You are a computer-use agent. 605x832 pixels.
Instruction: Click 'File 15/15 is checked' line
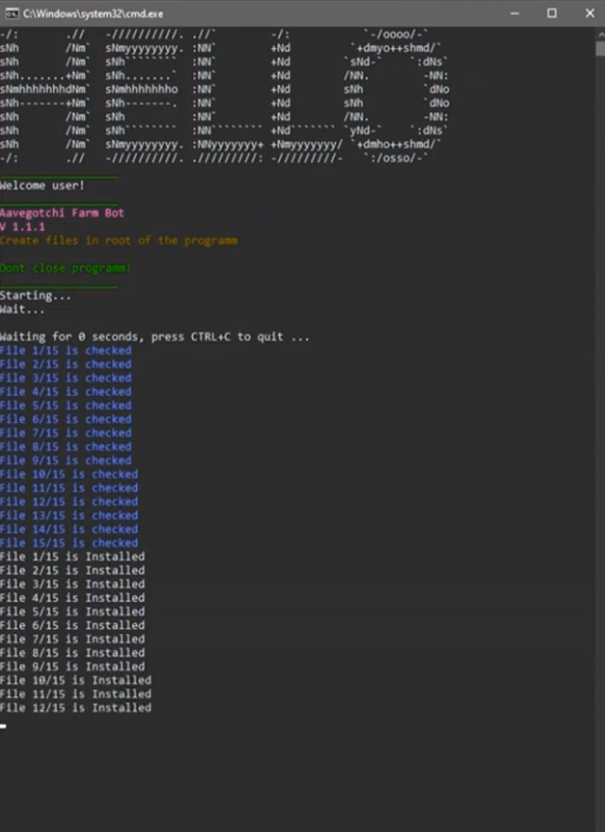pyautogui.click(x=69, y=544)
